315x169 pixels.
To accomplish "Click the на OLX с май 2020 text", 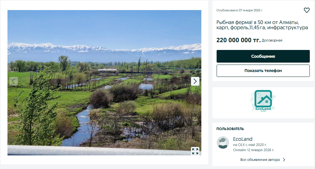I will [250, 145].
